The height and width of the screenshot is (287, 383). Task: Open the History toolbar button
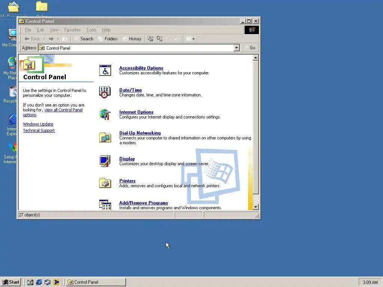click(132, 39)
